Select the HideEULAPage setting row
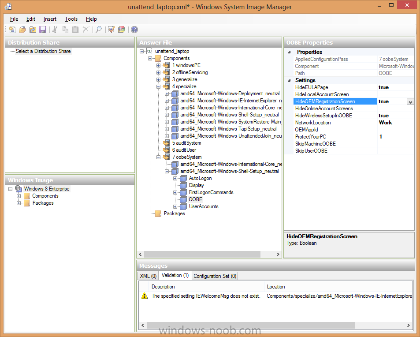Viewport: 420px width, 337px height. pyautogui.click(x=353, y=87)
